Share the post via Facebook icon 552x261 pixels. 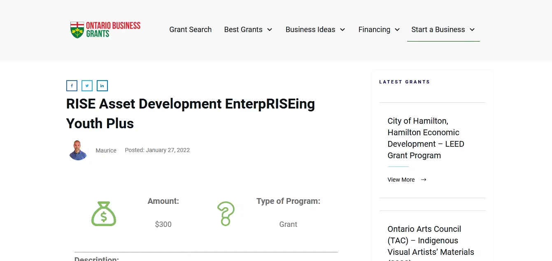click(x=72, y=85)
